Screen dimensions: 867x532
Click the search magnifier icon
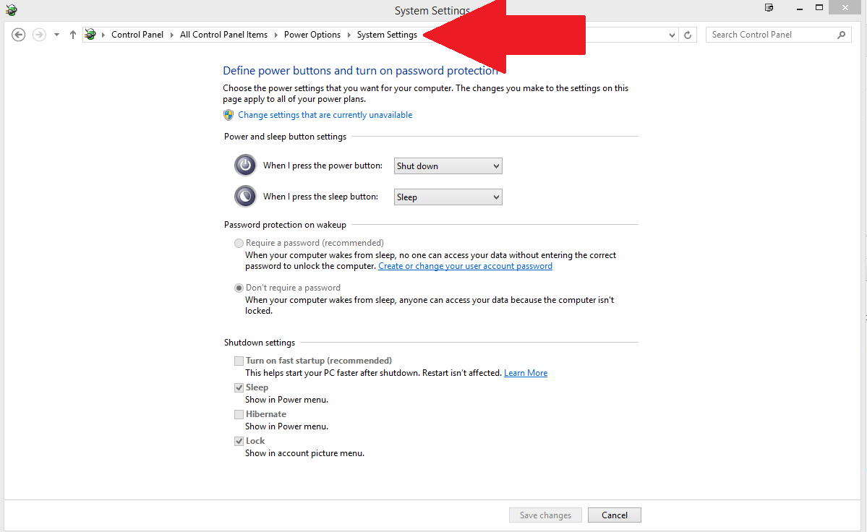(841, 35)
